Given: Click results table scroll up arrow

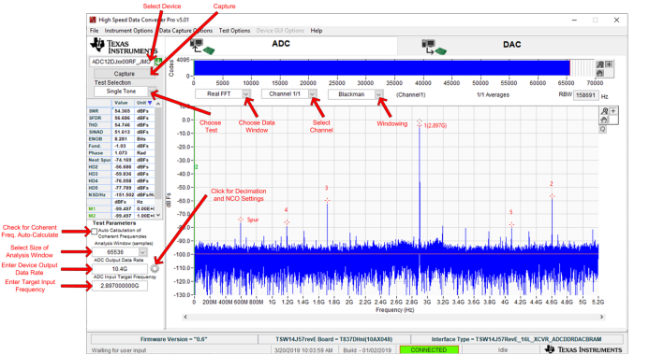Looking at the screenshot, I should 158,104.
